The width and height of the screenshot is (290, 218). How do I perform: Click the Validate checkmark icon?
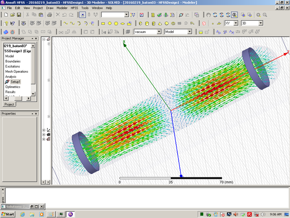(159, 15)
